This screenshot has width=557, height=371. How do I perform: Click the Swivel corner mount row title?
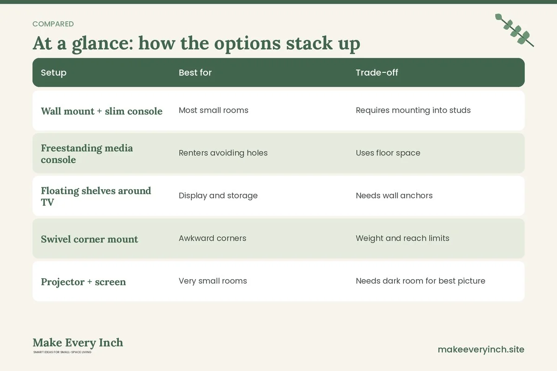[x=90, y=239]
